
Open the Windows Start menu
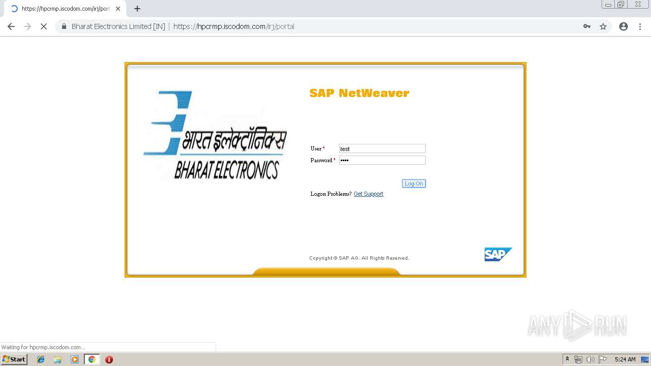[14, 359]
